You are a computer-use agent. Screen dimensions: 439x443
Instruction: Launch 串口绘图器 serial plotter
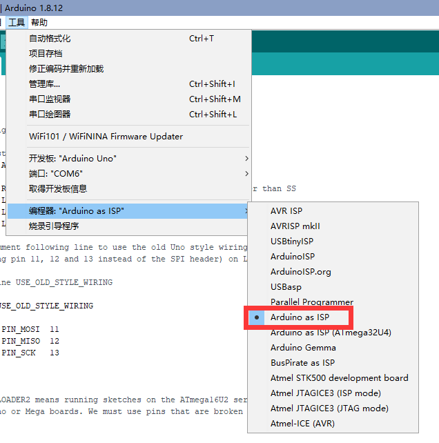click(129, 115)
